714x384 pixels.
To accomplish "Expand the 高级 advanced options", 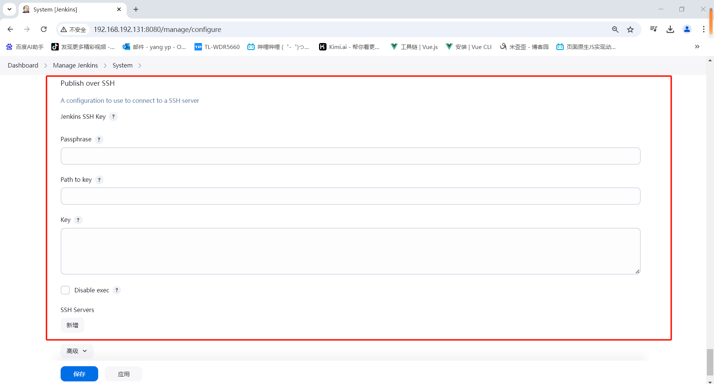I will click(77, 351).
